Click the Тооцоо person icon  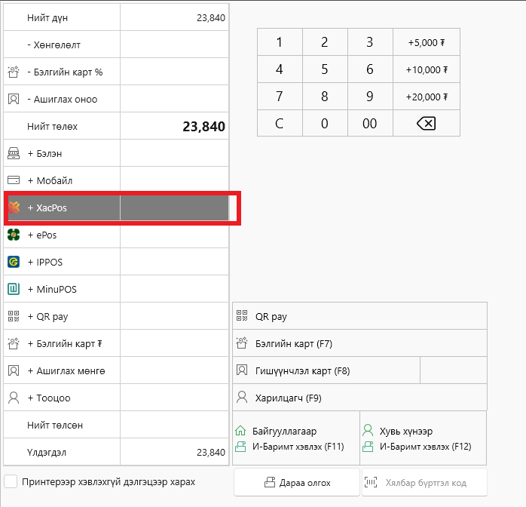pyautogui.click(x=13, y=398)
